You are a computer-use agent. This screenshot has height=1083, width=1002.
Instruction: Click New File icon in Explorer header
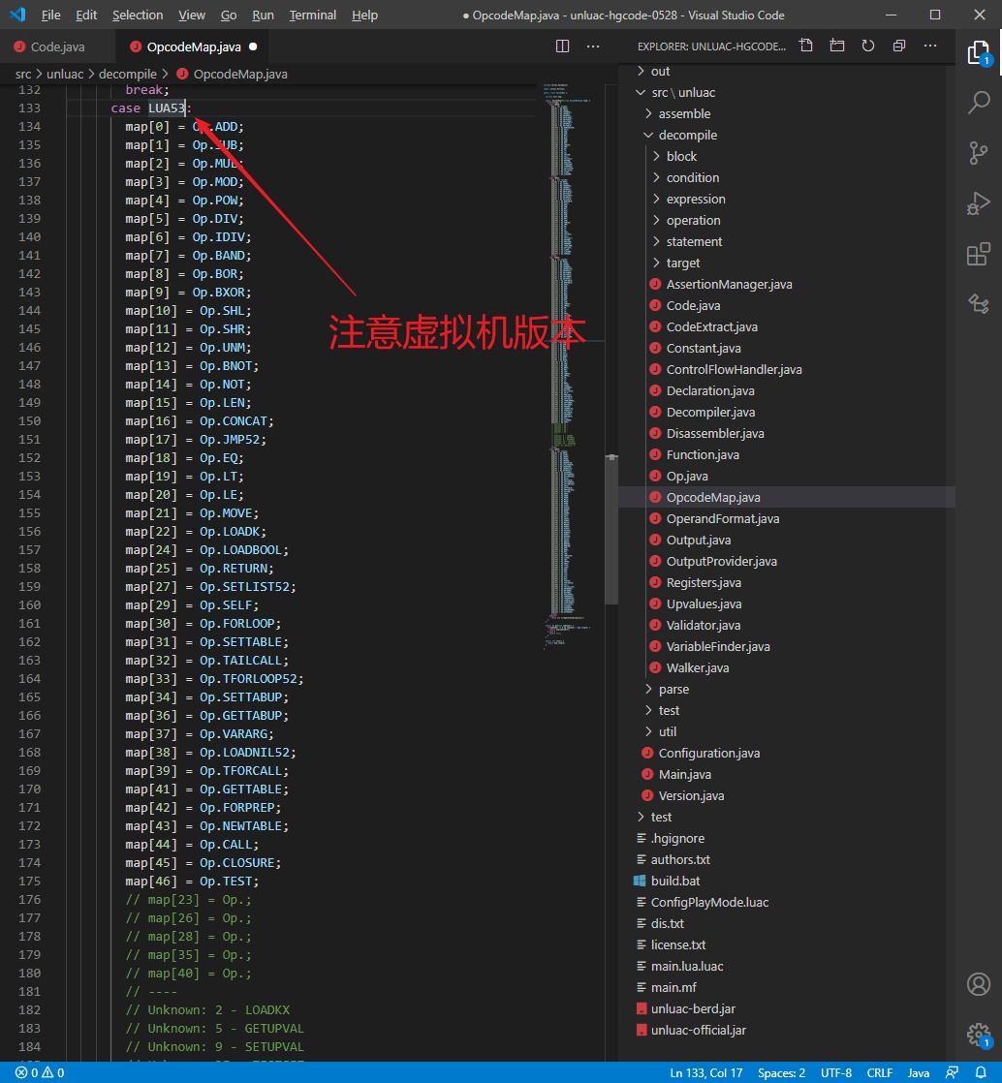click(x=805, y=46)
